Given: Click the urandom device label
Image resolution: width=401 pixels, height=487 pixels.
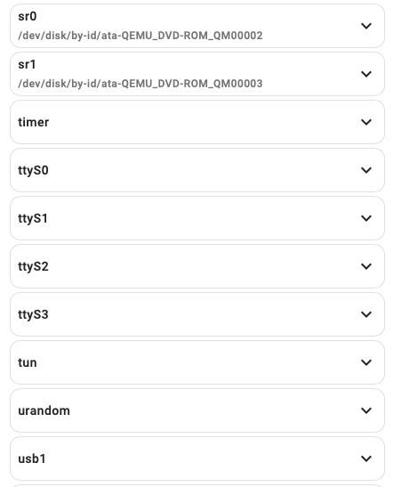Looking at the screenshot, I should click(44, 410).
